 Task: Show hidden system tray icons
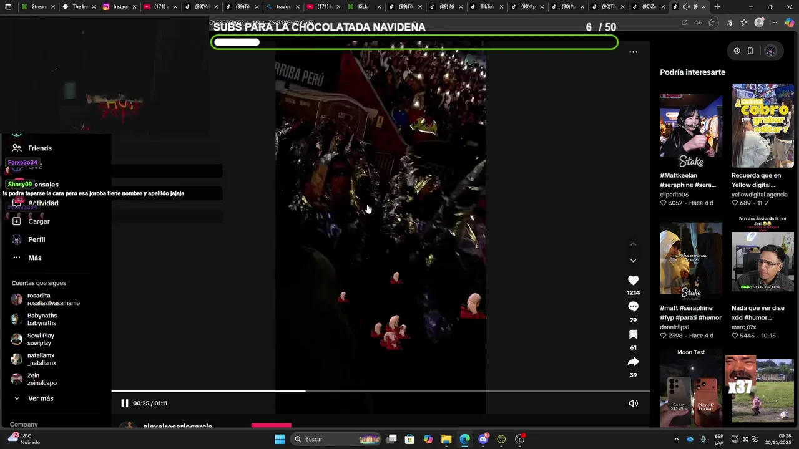[x=676, y=439]
